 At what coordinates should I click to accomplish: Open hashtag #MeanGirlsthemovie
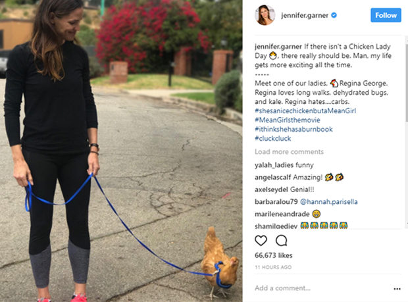click(x=288, y=120)
